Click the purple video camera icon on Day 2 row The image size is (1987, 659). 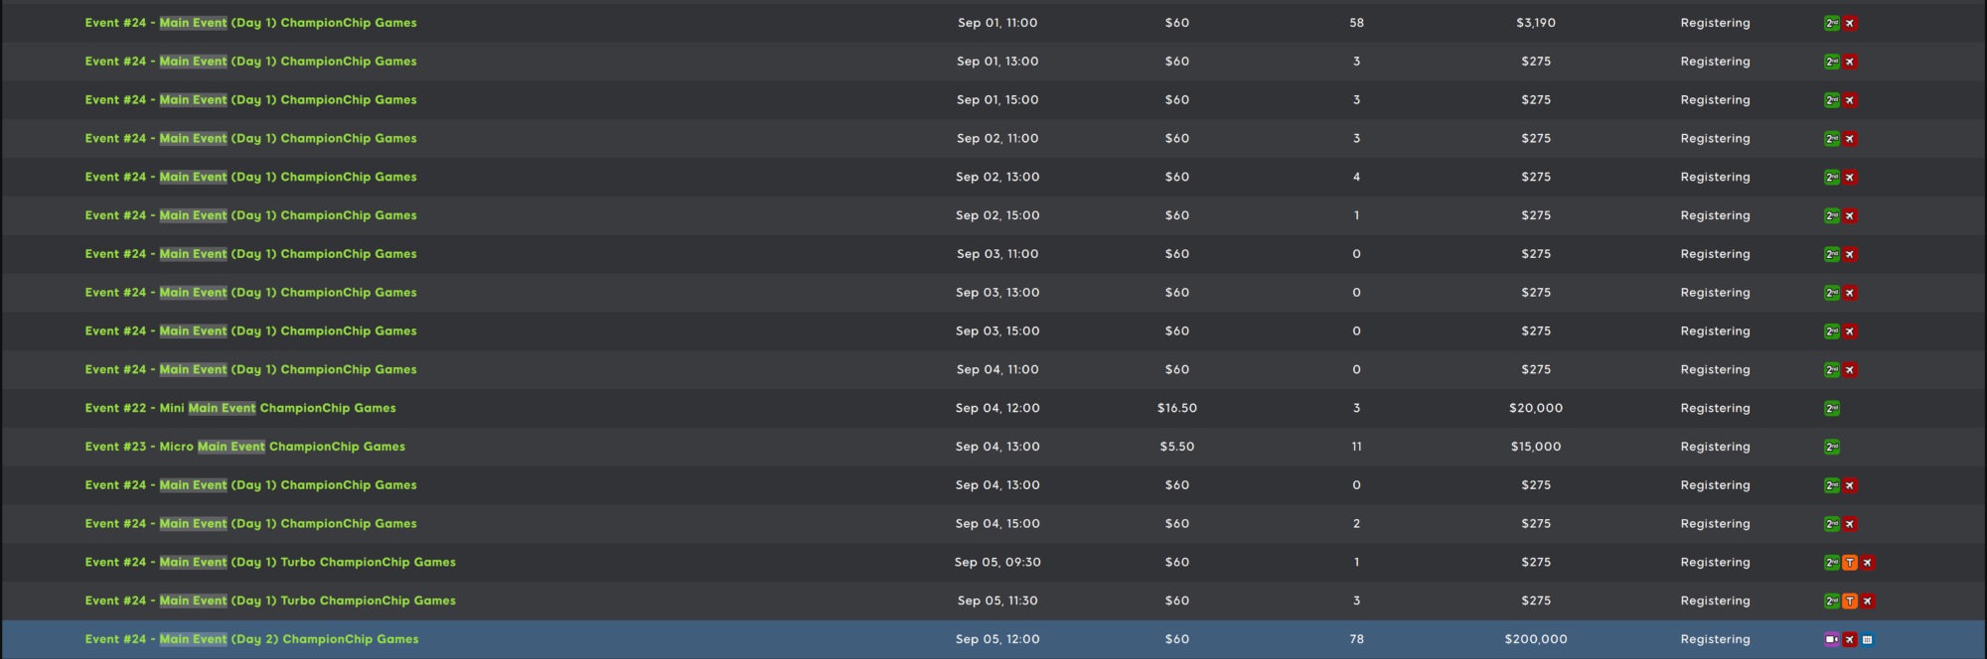1832,639
